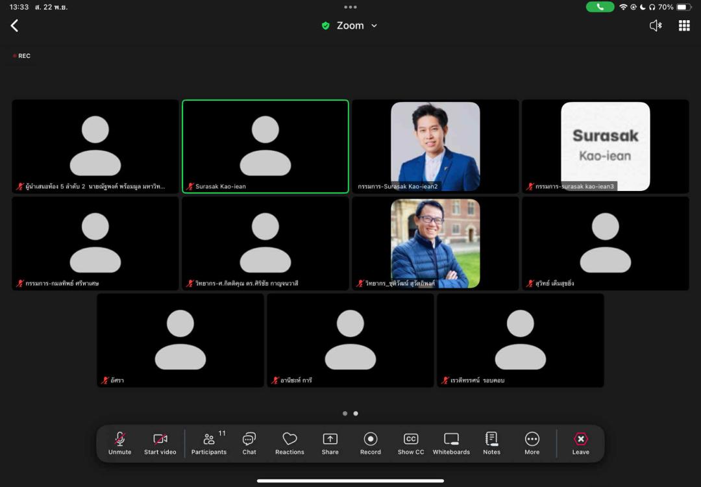The image size is (701, 487).
Task: Show CC closed captions
Action: tap(411, 443)
